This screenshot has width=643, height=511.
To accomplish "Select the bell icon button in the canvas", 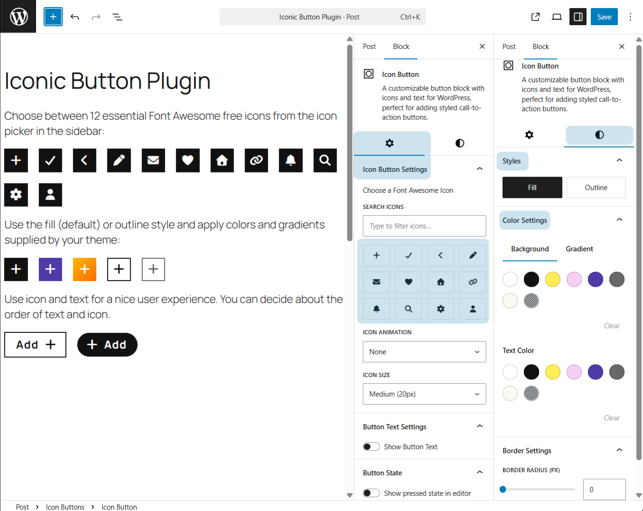I will pos(291,161).
